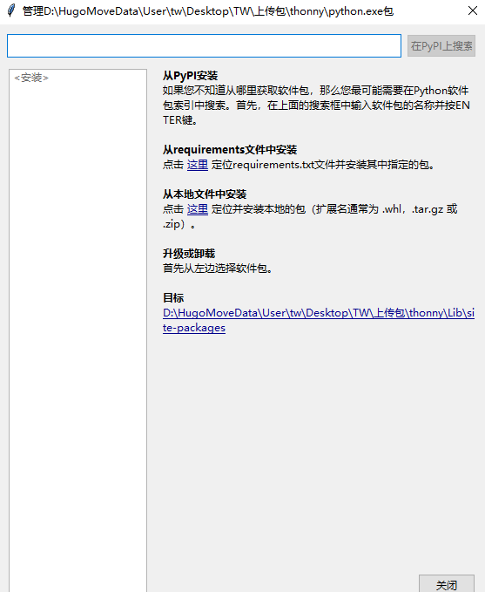Click the package name search field

pyautogui.click(x=204, y=45)
